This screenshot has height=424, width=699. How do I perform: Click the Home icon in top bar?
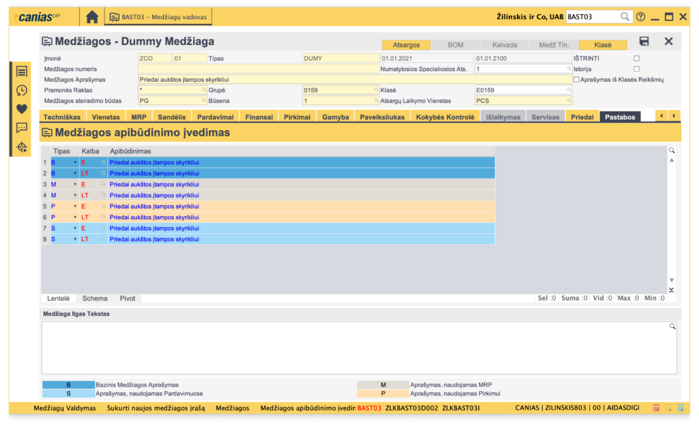coord(92,16)
